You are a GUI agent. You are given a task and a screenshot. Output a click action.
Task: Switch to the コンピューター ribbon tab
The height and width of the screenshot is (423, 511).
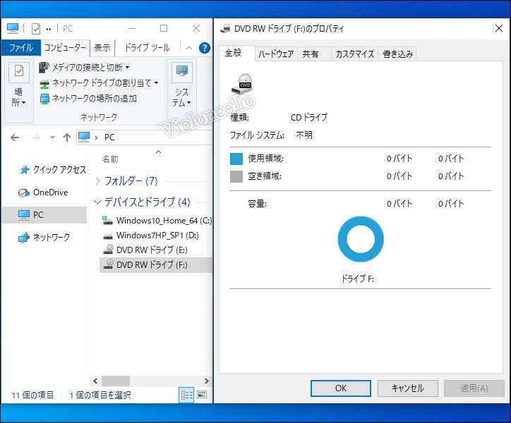[65, 48]
